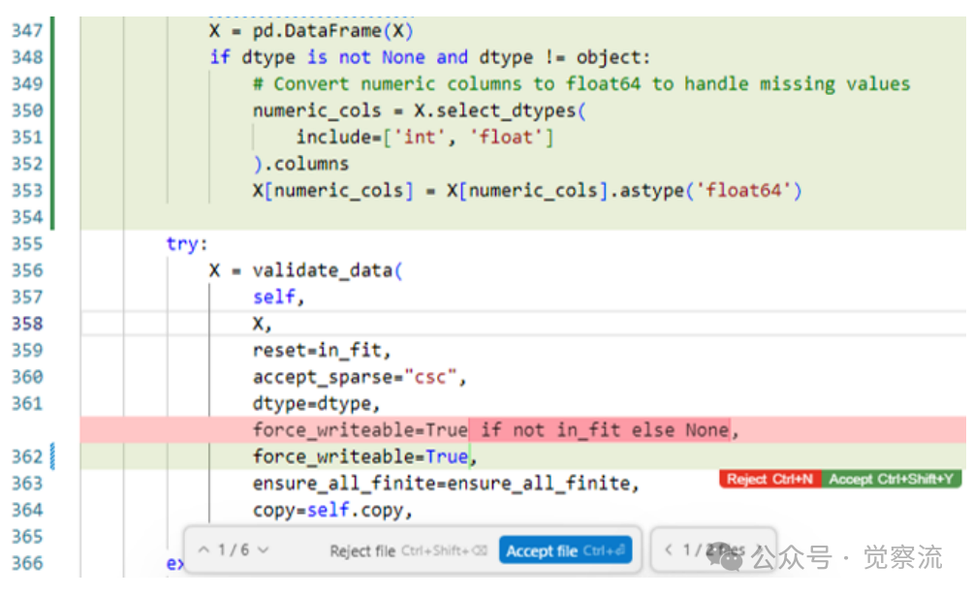This screenshot has width=973, height=596.
Task: Go to previous change with up chevron
Action: [x=204, y=550]
